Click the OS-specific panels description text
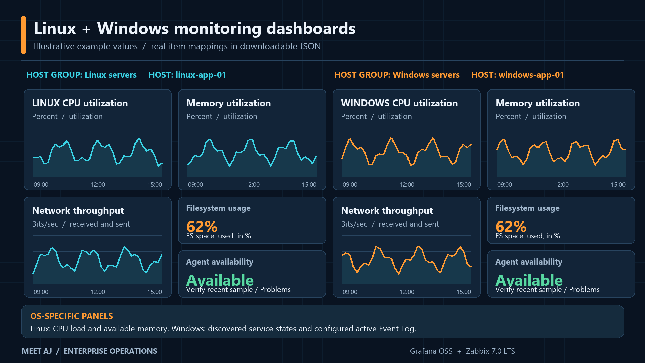 coord(223,329)
